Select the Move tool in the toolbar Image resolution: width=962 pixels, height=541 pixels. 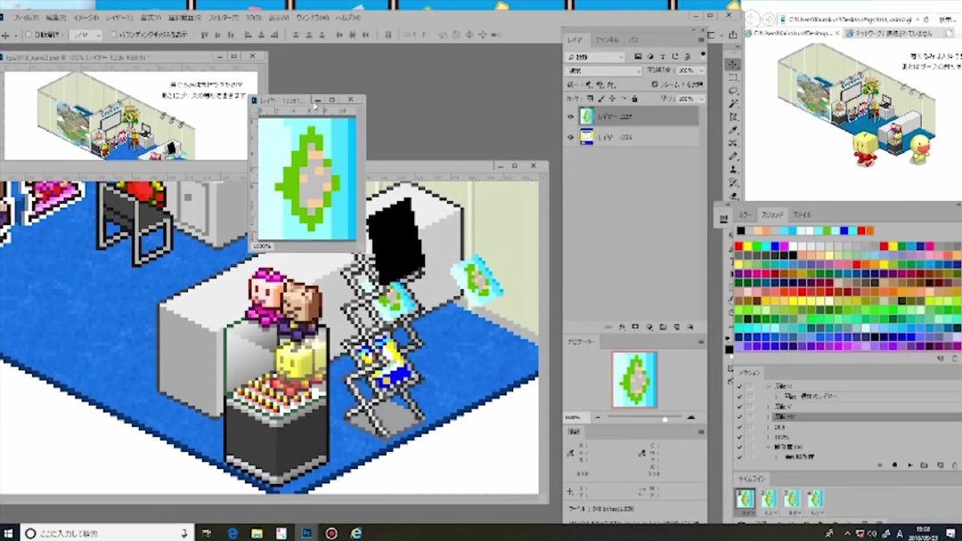[x=733, y=65]
